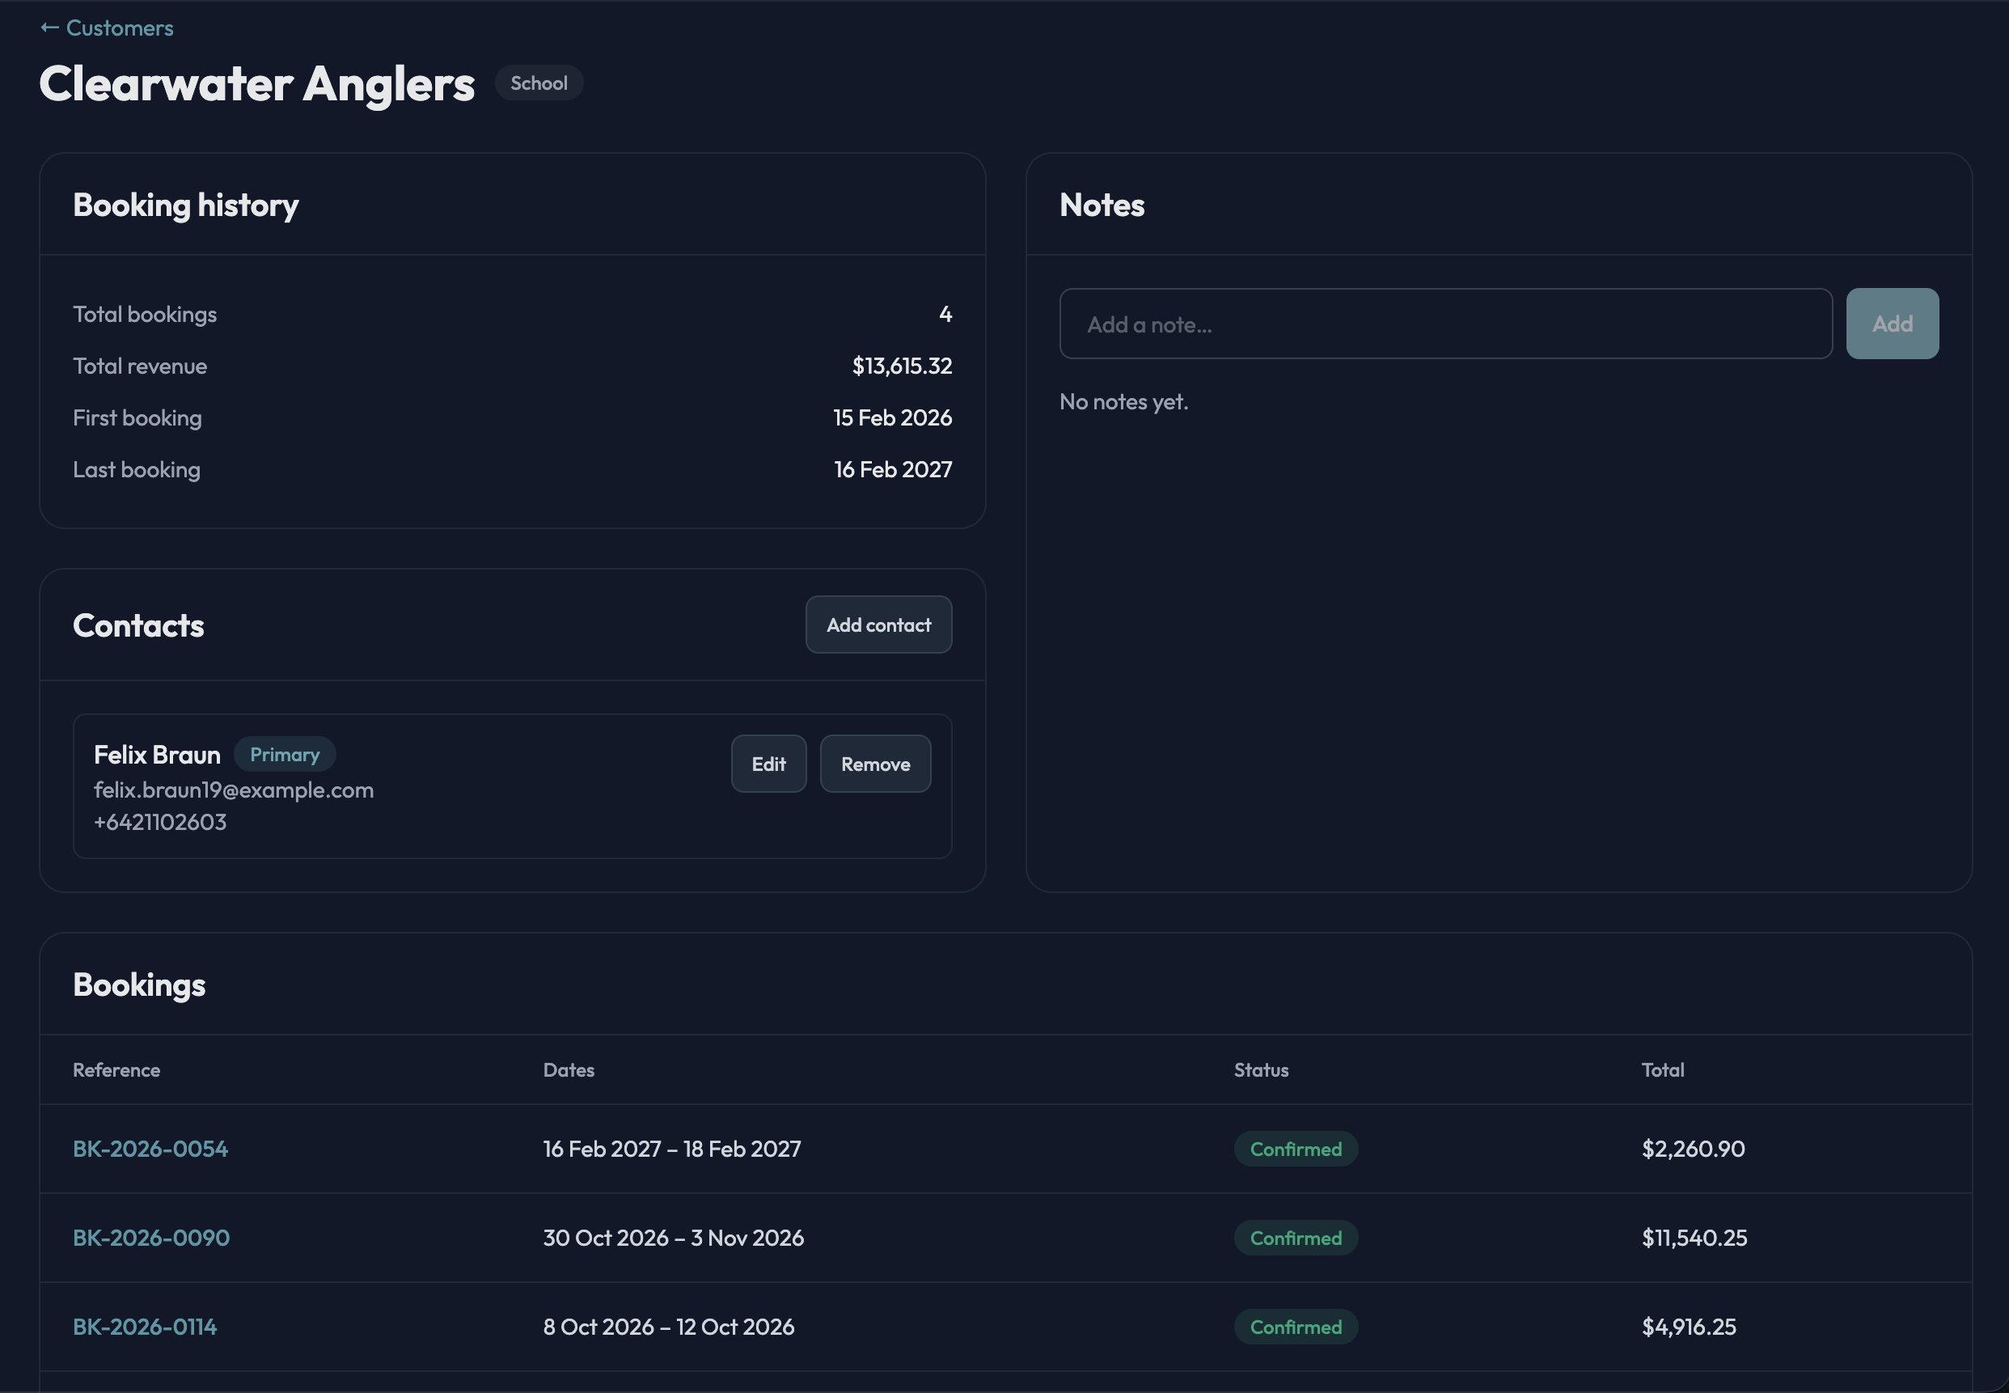The image size is (2009, 1393).
Task: Click the Primary badge on Felix Braun
Action: pos(285,754)
